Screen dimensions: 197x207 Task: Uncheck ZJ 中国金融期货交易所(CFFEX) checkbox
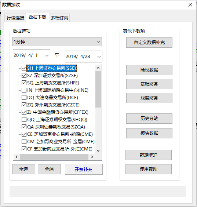pos(24,112)
